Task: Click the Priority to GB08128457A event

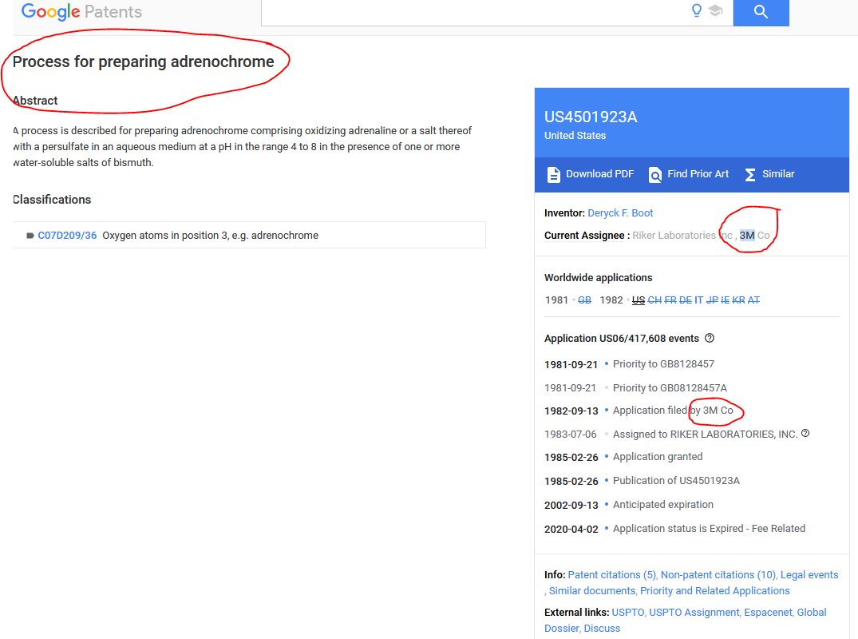Action: click(x=670, y=388)
